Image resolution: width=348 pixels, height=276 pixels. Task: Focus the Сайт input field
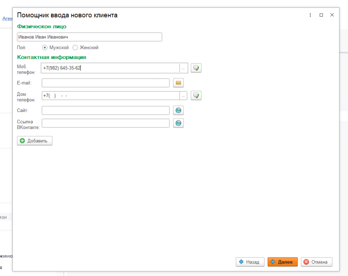106,110
